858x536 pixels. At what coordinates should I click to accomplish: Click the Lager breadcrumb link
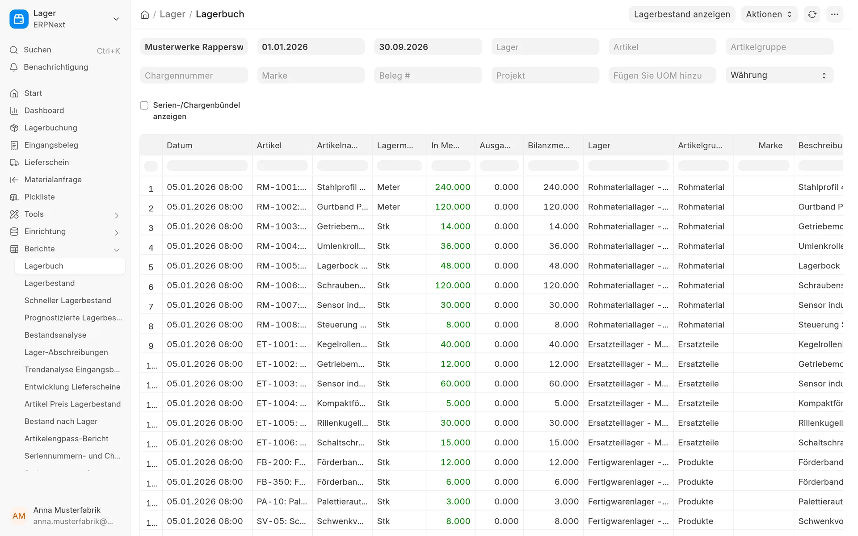point(172,14)
